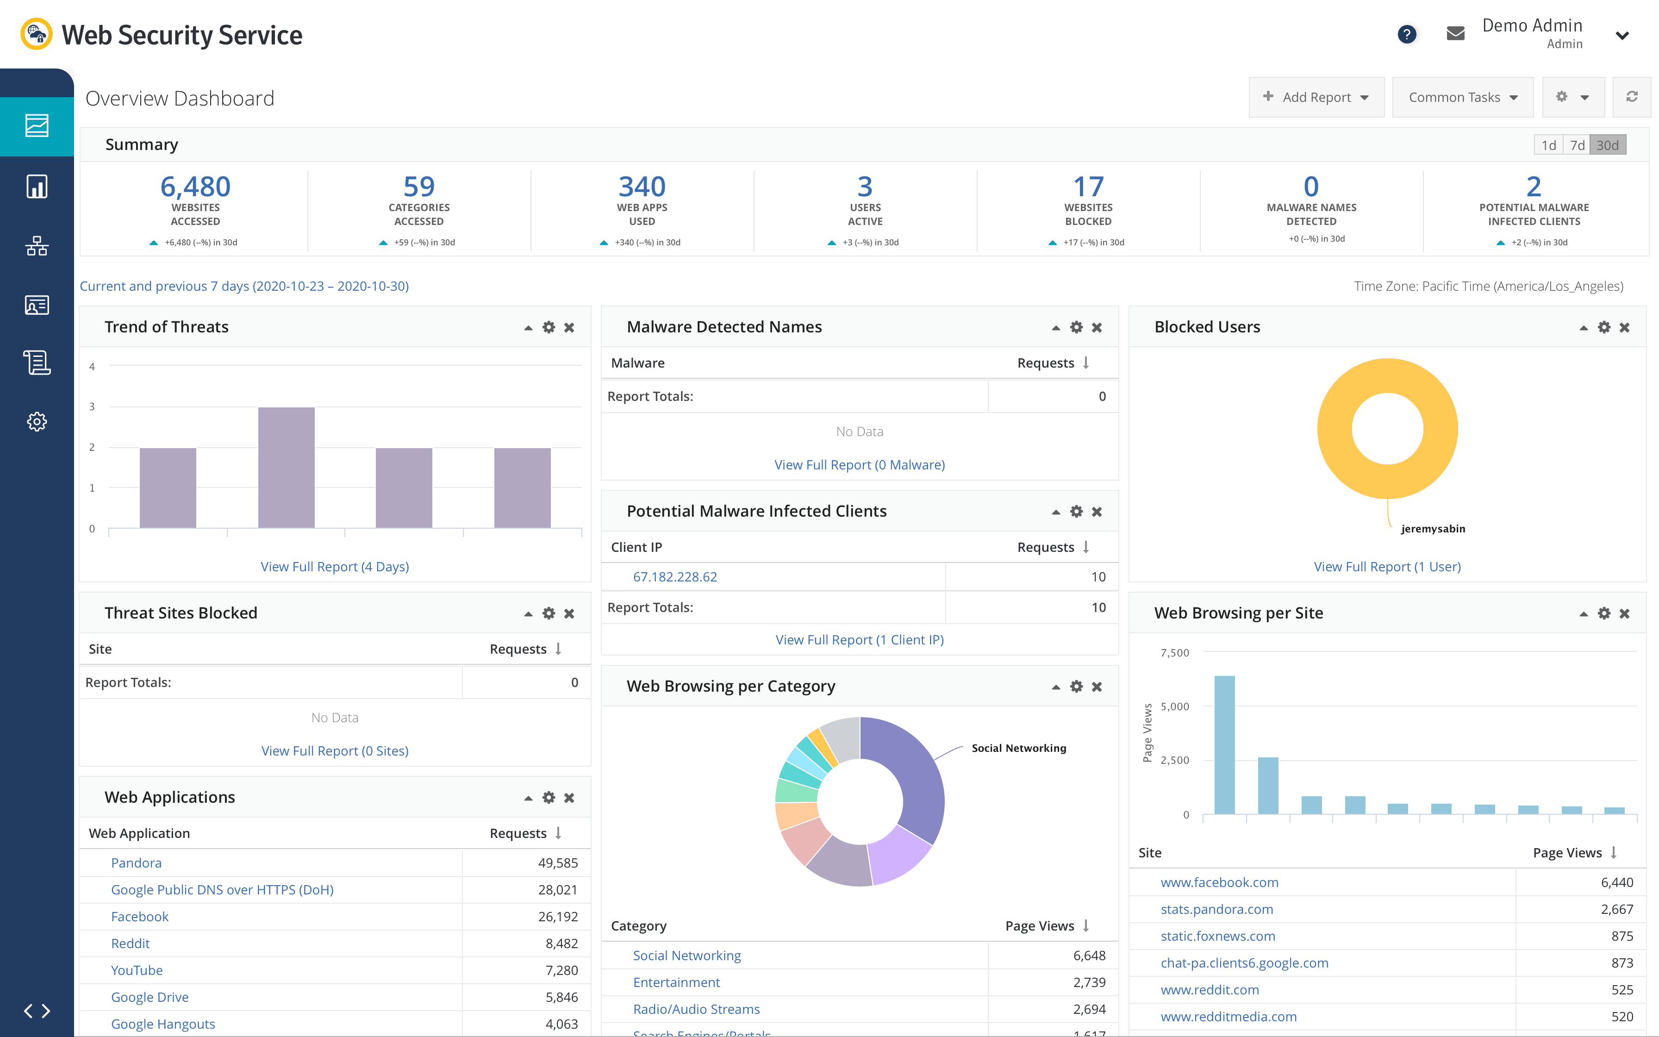The height and width of the screenshot is (1037, 1659).
Task: Open the Pandora web application link
Action: coord(137,862)
